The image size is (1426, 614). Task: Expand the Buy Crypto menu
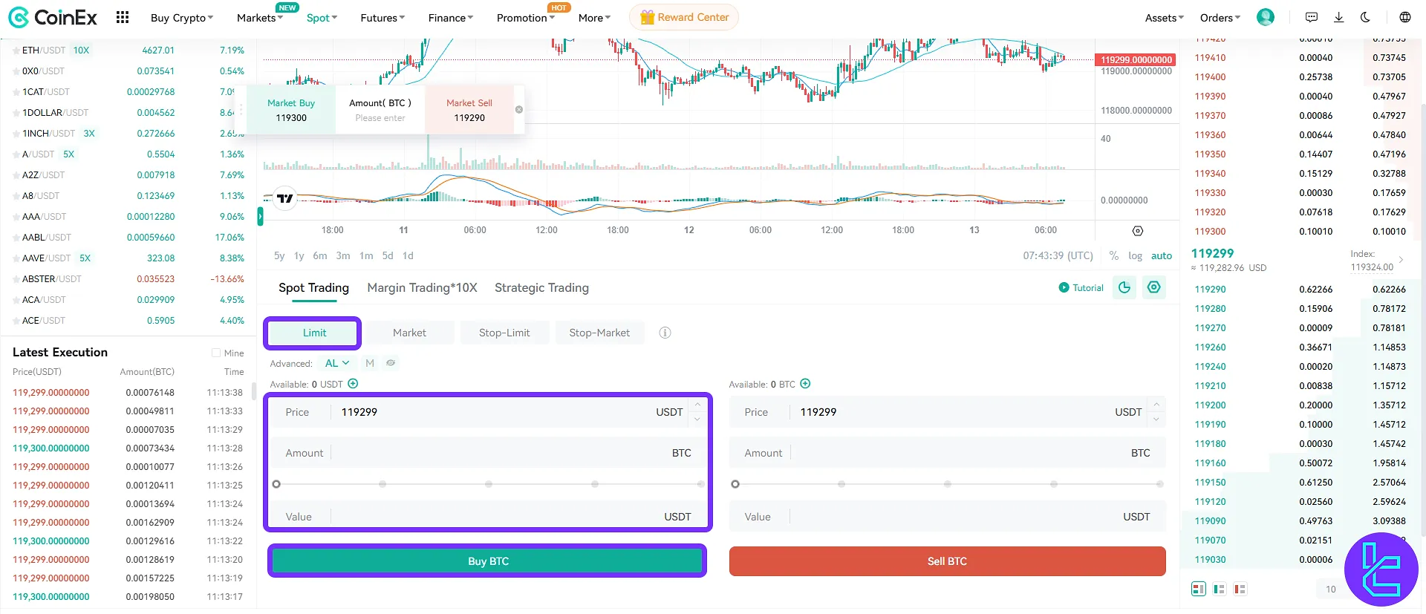tap(182, 18)
